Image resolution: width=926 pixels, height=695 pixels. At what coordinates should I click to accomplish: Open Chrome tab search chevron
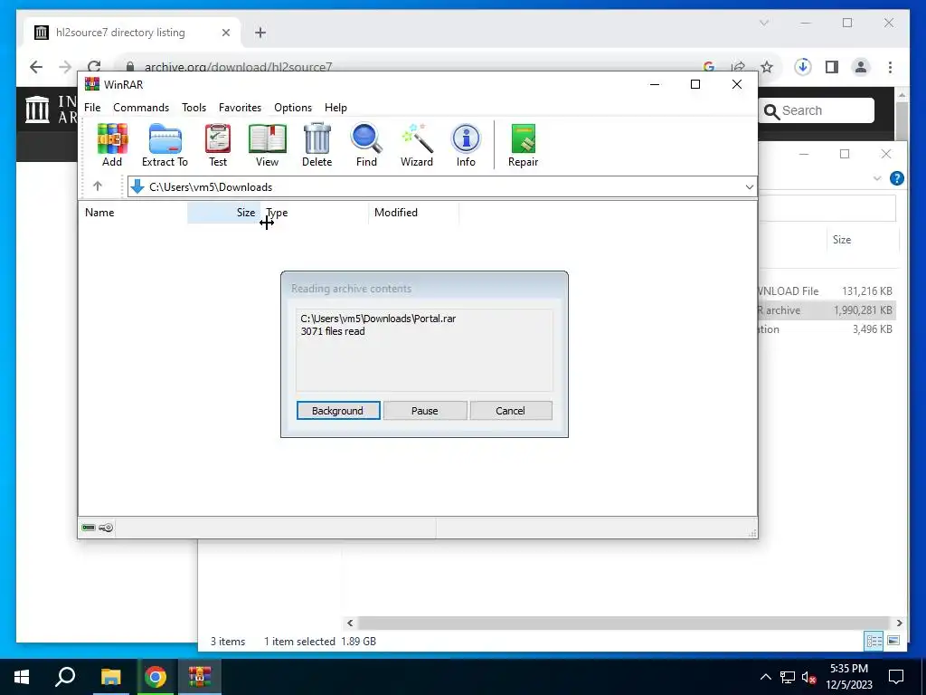[764, 23]
